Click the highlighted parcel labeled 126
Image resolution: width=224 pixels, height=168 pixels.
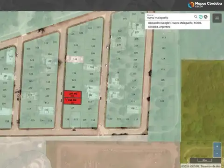75,59
